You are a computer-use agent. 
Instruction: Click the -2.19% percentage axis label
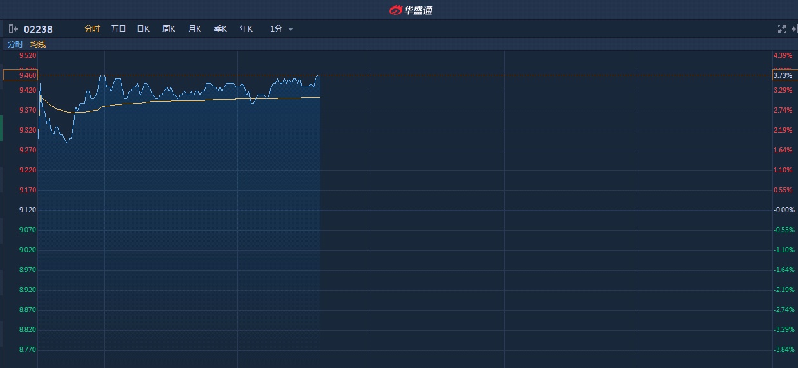coord(784,290)
